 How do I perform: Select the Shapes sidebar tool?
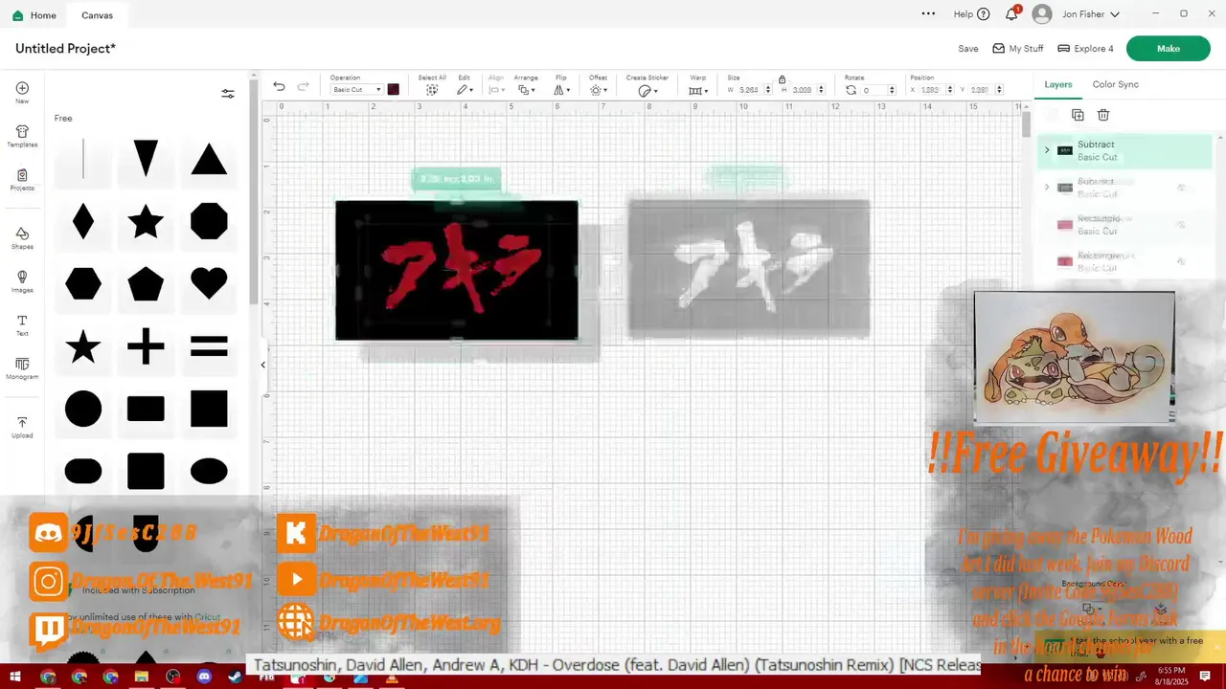(22, 238)
